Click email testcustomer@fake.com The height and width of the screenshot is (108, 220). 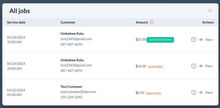78,92
